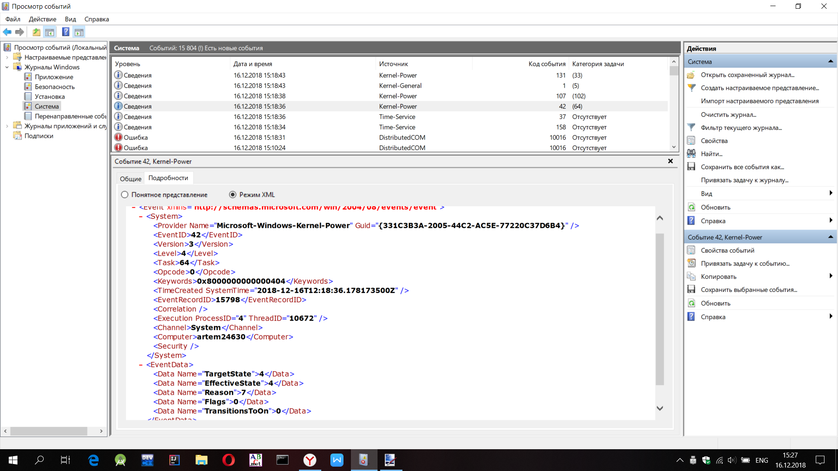Click the Save selected events floppy icon

(x=691, y=290)
